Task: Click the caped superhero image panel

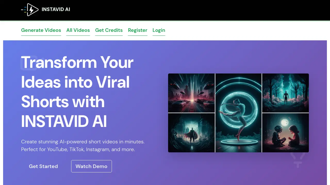Action: (x=191, y=133)
